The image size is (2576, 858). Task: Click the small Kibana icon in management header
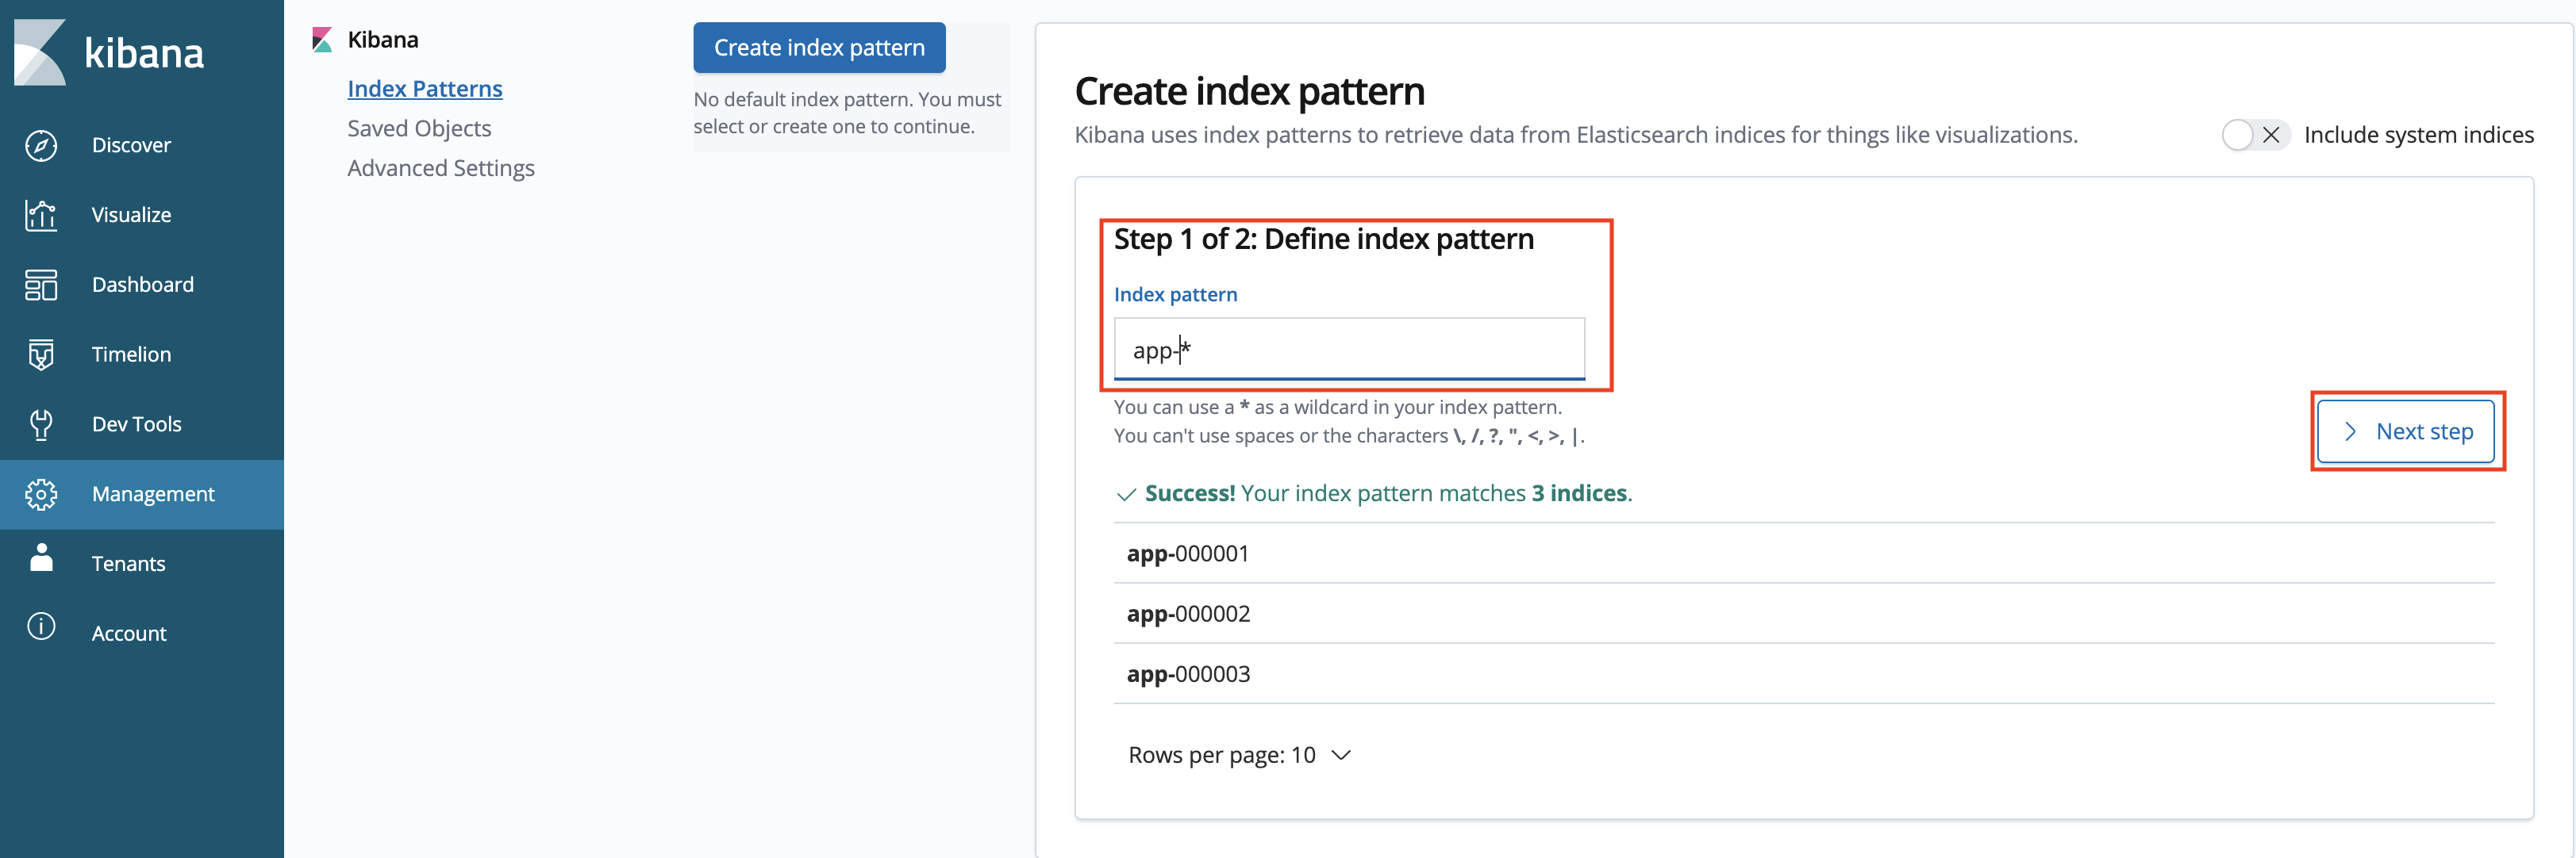322,40
